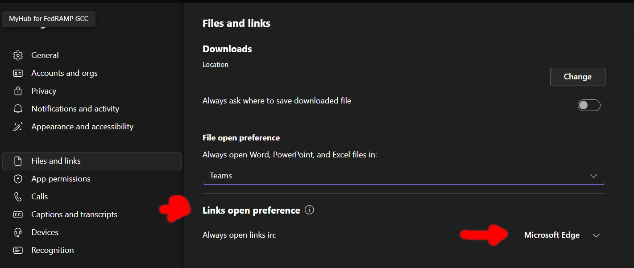Image resolution: width=634 pixels, height=268 pixels.
Task: Toggle Always ask where to save downloaded file
Action: point(589,105)
